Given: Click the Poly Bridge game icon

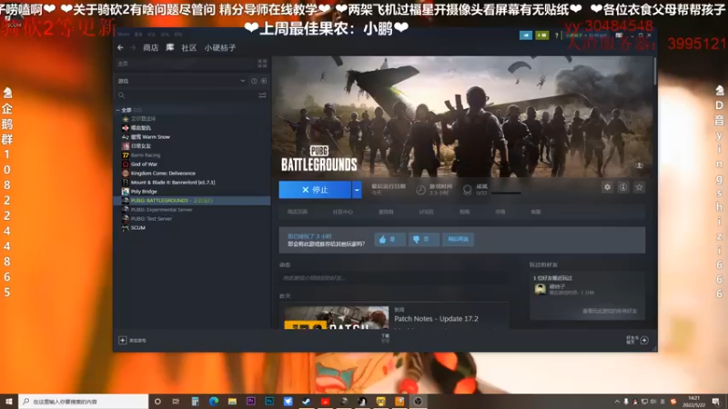Looking at the screenshot, I should tap(126, 192).
